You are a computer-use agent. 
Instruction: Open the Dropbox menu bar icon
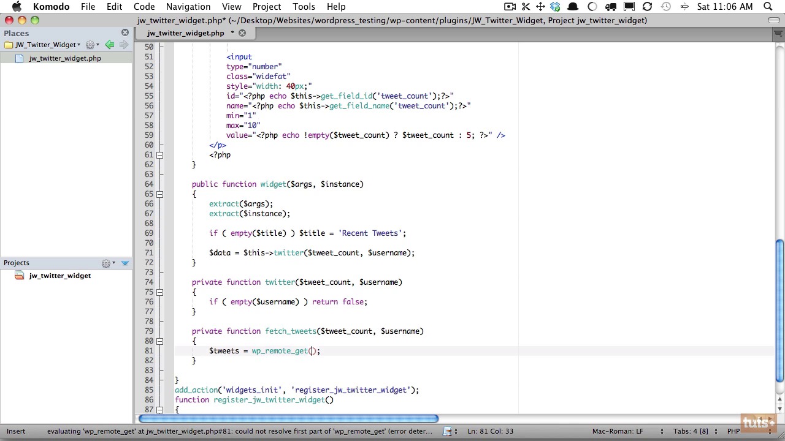555,7
